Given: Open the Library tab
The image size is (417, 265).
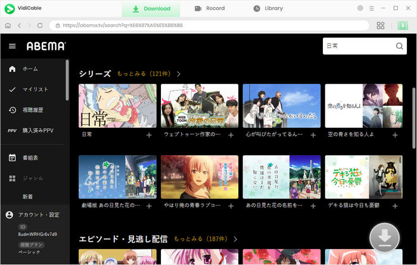Looking at the screenshot, I should click(x=268, y=8).
